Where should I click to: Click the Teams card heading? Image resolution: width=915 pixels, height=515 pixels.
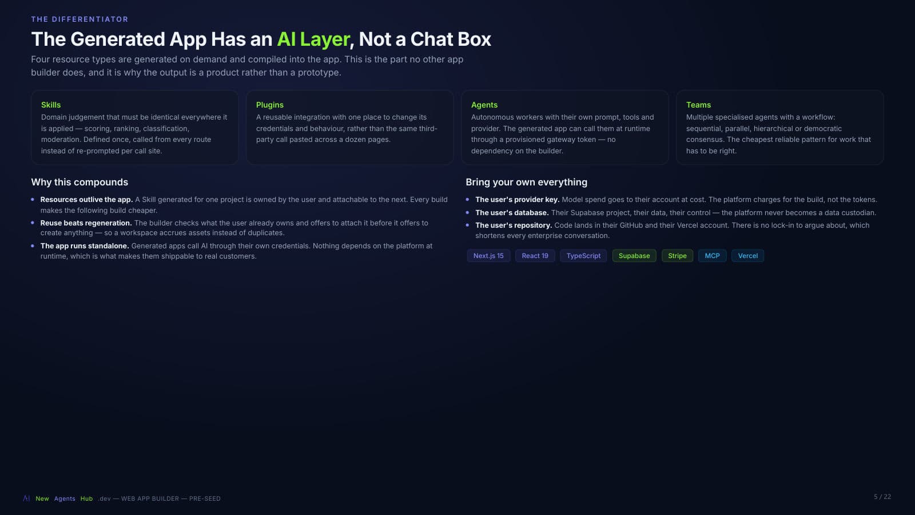click(698, 105)
